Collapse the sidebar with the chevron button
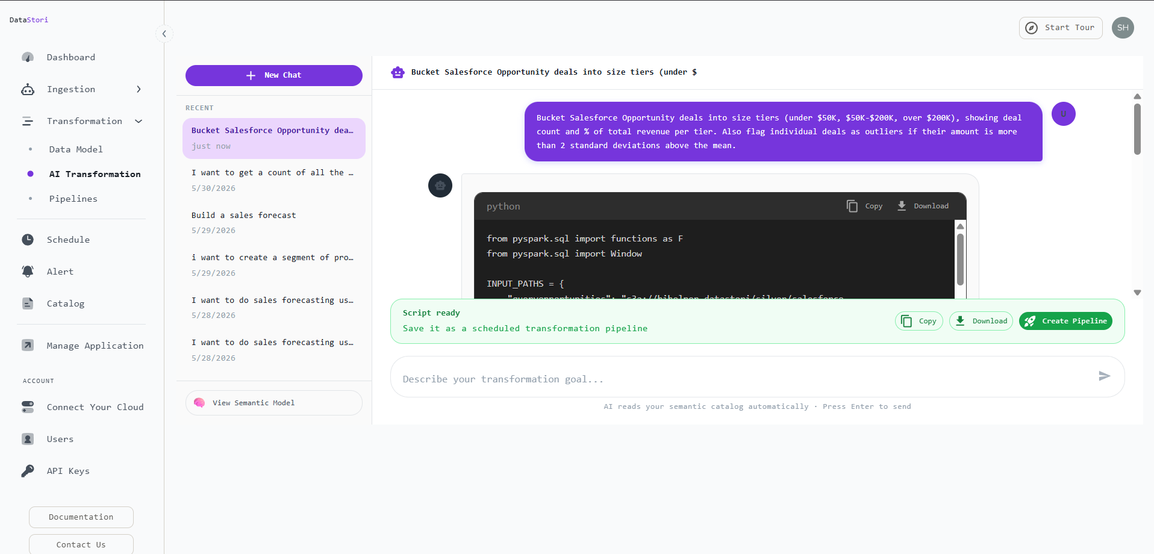Image resolution: width=1154 pixels, height=554 pixels. 164,34
